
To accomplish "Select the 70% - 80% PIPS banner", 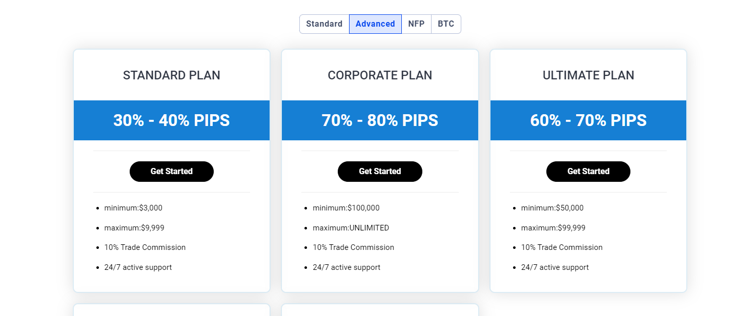I will pos(380,120).
